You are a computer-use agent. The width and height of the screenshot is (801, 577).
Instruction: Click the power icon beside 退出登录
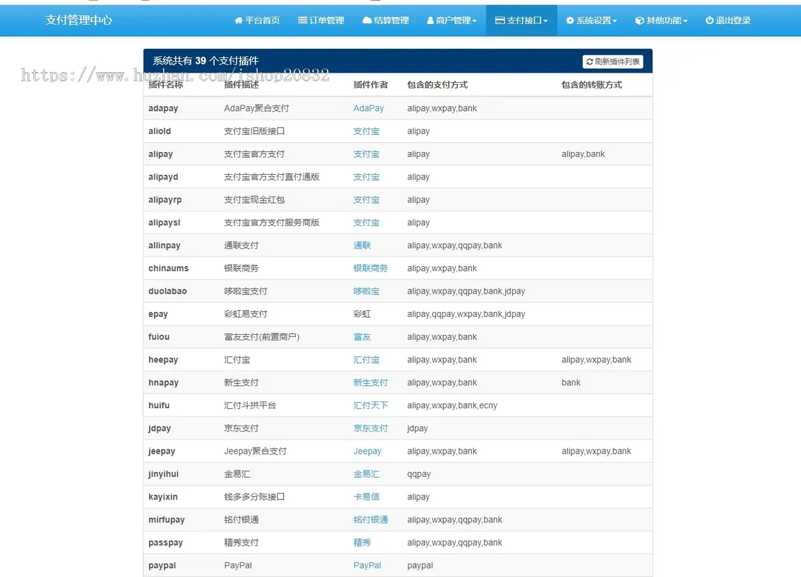coord(710,21)
